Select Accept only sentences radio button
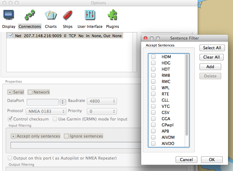 click(13, 136)
